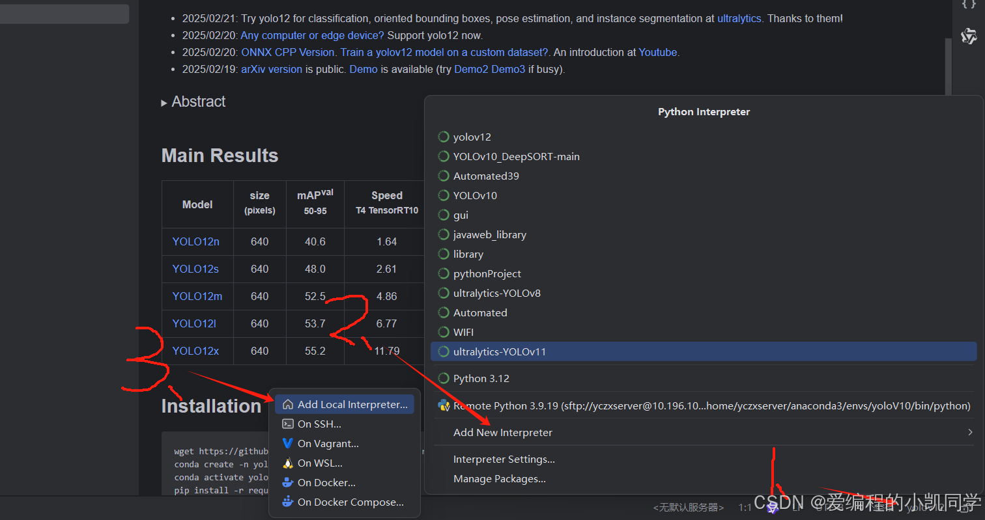Open the 'Any computer or edge device?' link
985x520 pixels.
tap(312, 36)
